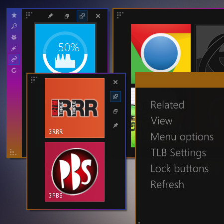224x224 pixels.
Task: Open the 3PBS radio tile
Action: [x=75, y=172]
